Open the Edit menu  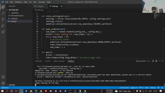[11, 2]
